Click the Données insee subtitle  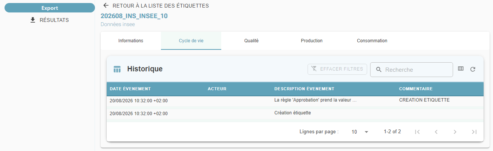[118, 24]
